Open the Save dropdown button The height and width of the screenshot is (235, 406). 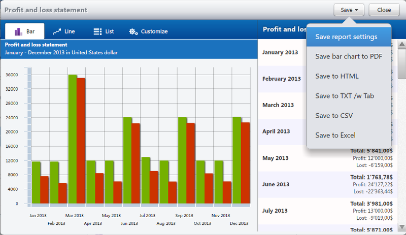point(349,10)
